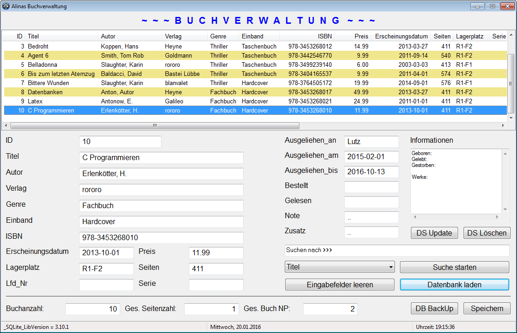Click the Suchen nach search field

tap(397, 250)
